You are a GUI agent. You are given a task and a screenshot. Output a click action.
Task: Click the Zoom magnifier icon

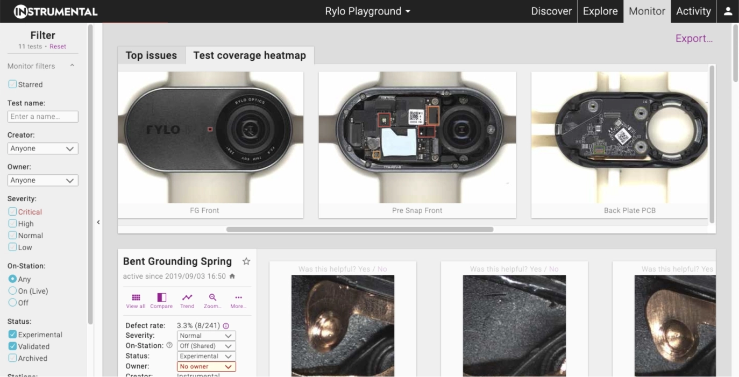coord(212,301)
